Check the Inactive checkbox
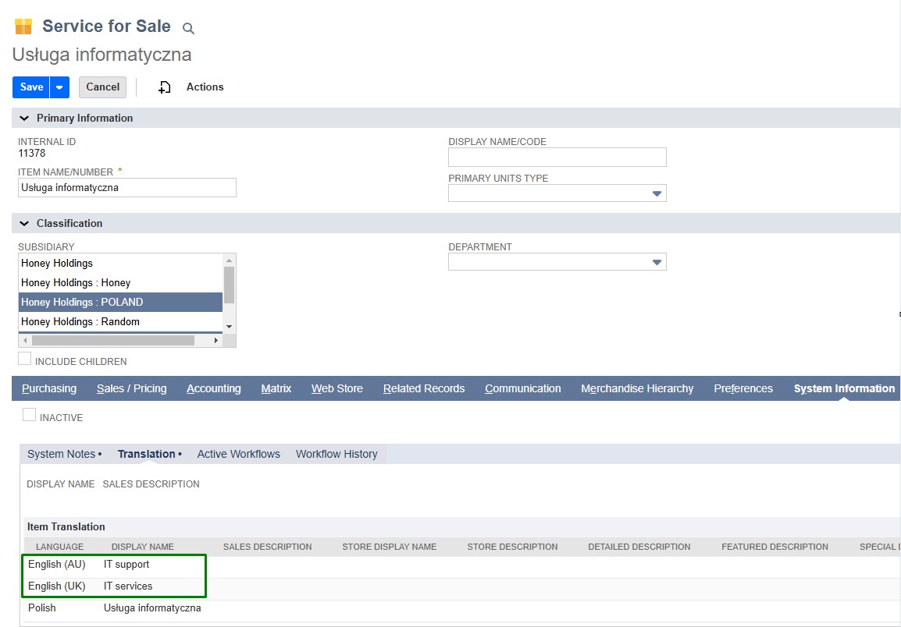 (29, 416)
